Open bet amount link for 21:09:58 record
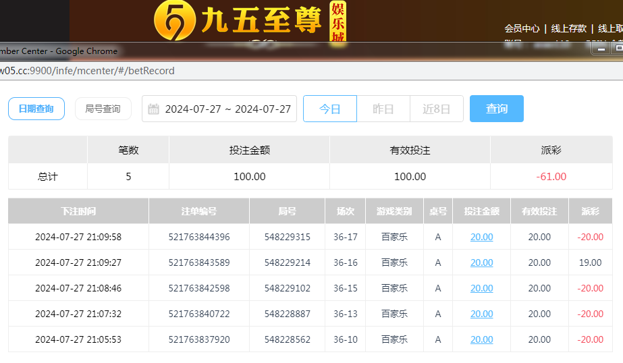Viewport: 623px width, 363px height. tap(481, 237)
